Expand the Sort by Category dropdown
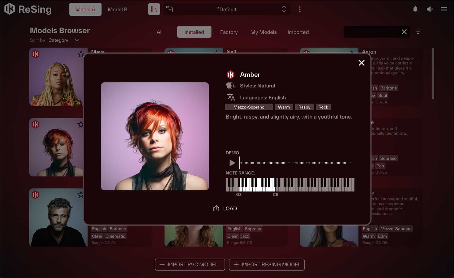This screenshot has width=454, height=278. pos(64,40)
